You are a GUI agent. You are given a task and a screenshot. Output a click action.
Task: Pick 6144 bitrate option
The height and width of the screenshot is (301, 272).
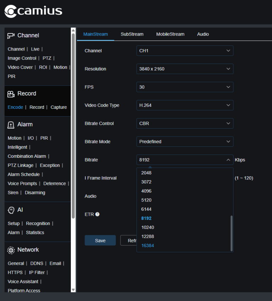[146, 209]
